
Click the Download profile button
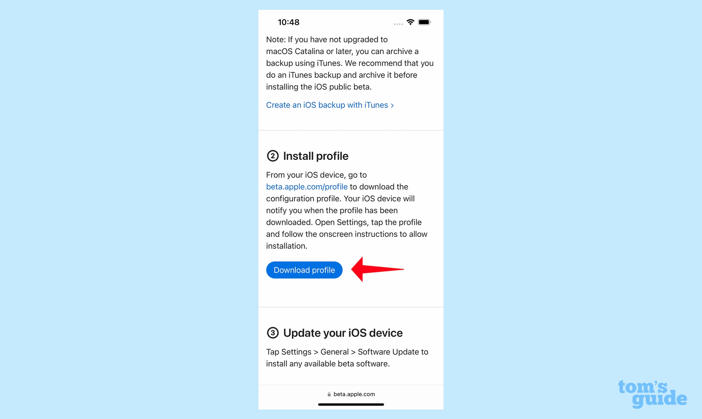pyautogui.click(x=304, y=269)
